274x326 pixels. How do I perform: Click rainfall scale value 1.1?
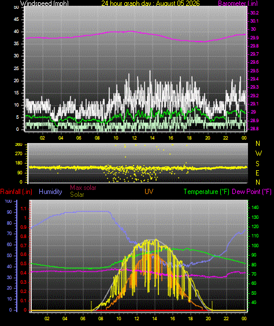click(x=24, y=208)
